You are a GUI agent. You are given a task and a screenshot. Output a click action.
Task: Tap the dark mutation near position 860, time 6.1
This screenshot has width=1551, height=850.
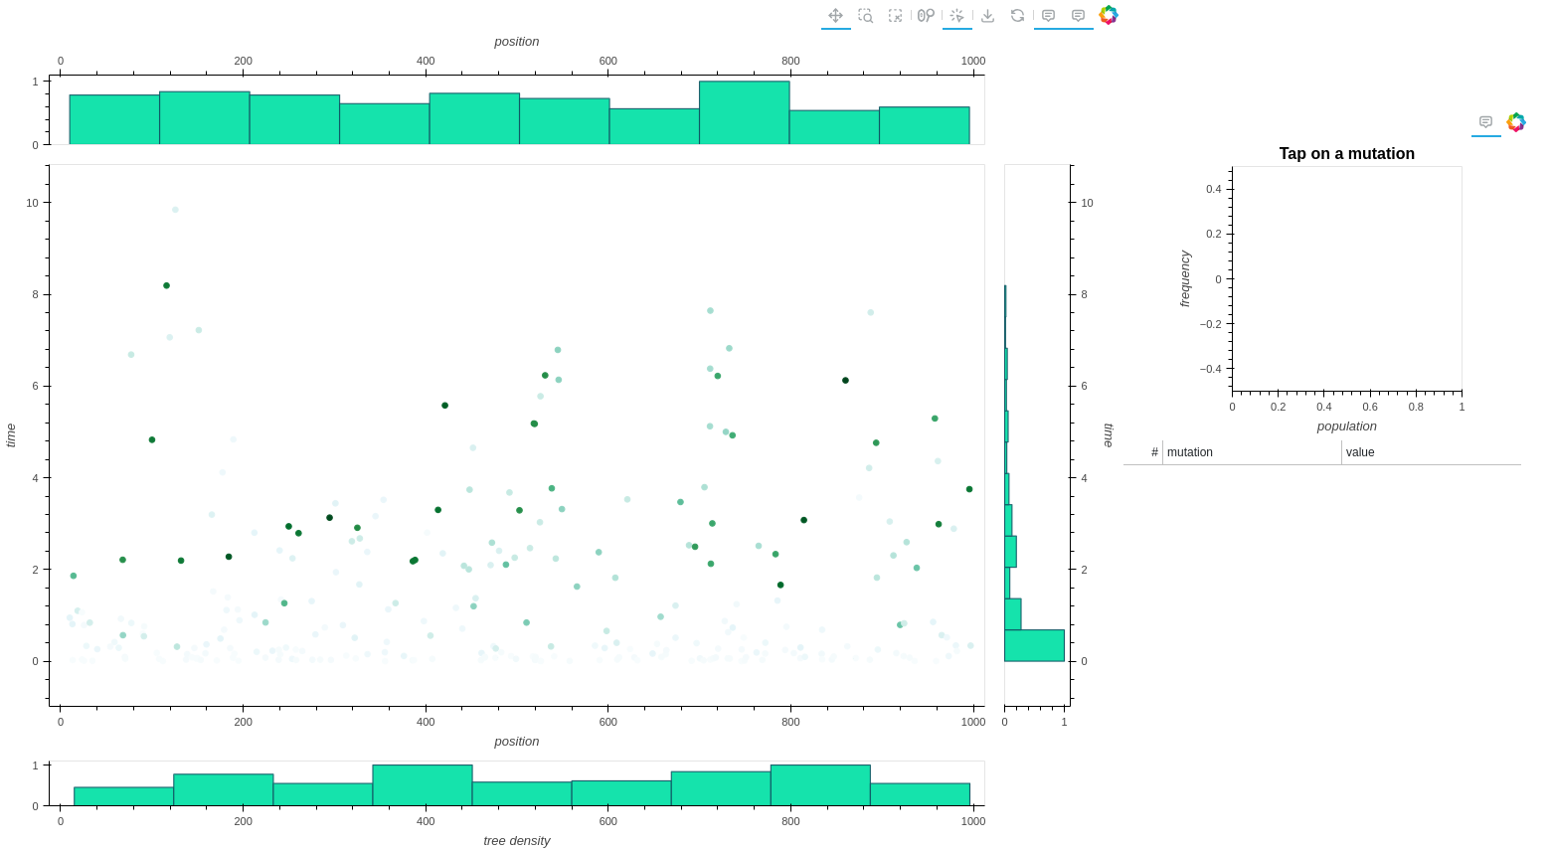click(845, 381)
